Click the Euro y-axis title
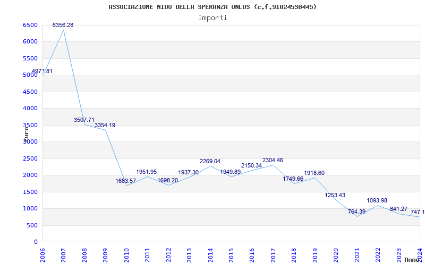The image size is (425, 265). click(x=25, y=134)
